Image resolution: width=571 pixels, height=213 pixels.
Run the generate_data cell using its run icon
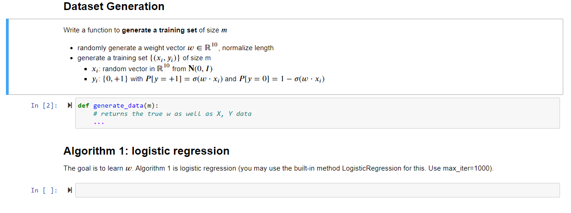click(69, 106)
